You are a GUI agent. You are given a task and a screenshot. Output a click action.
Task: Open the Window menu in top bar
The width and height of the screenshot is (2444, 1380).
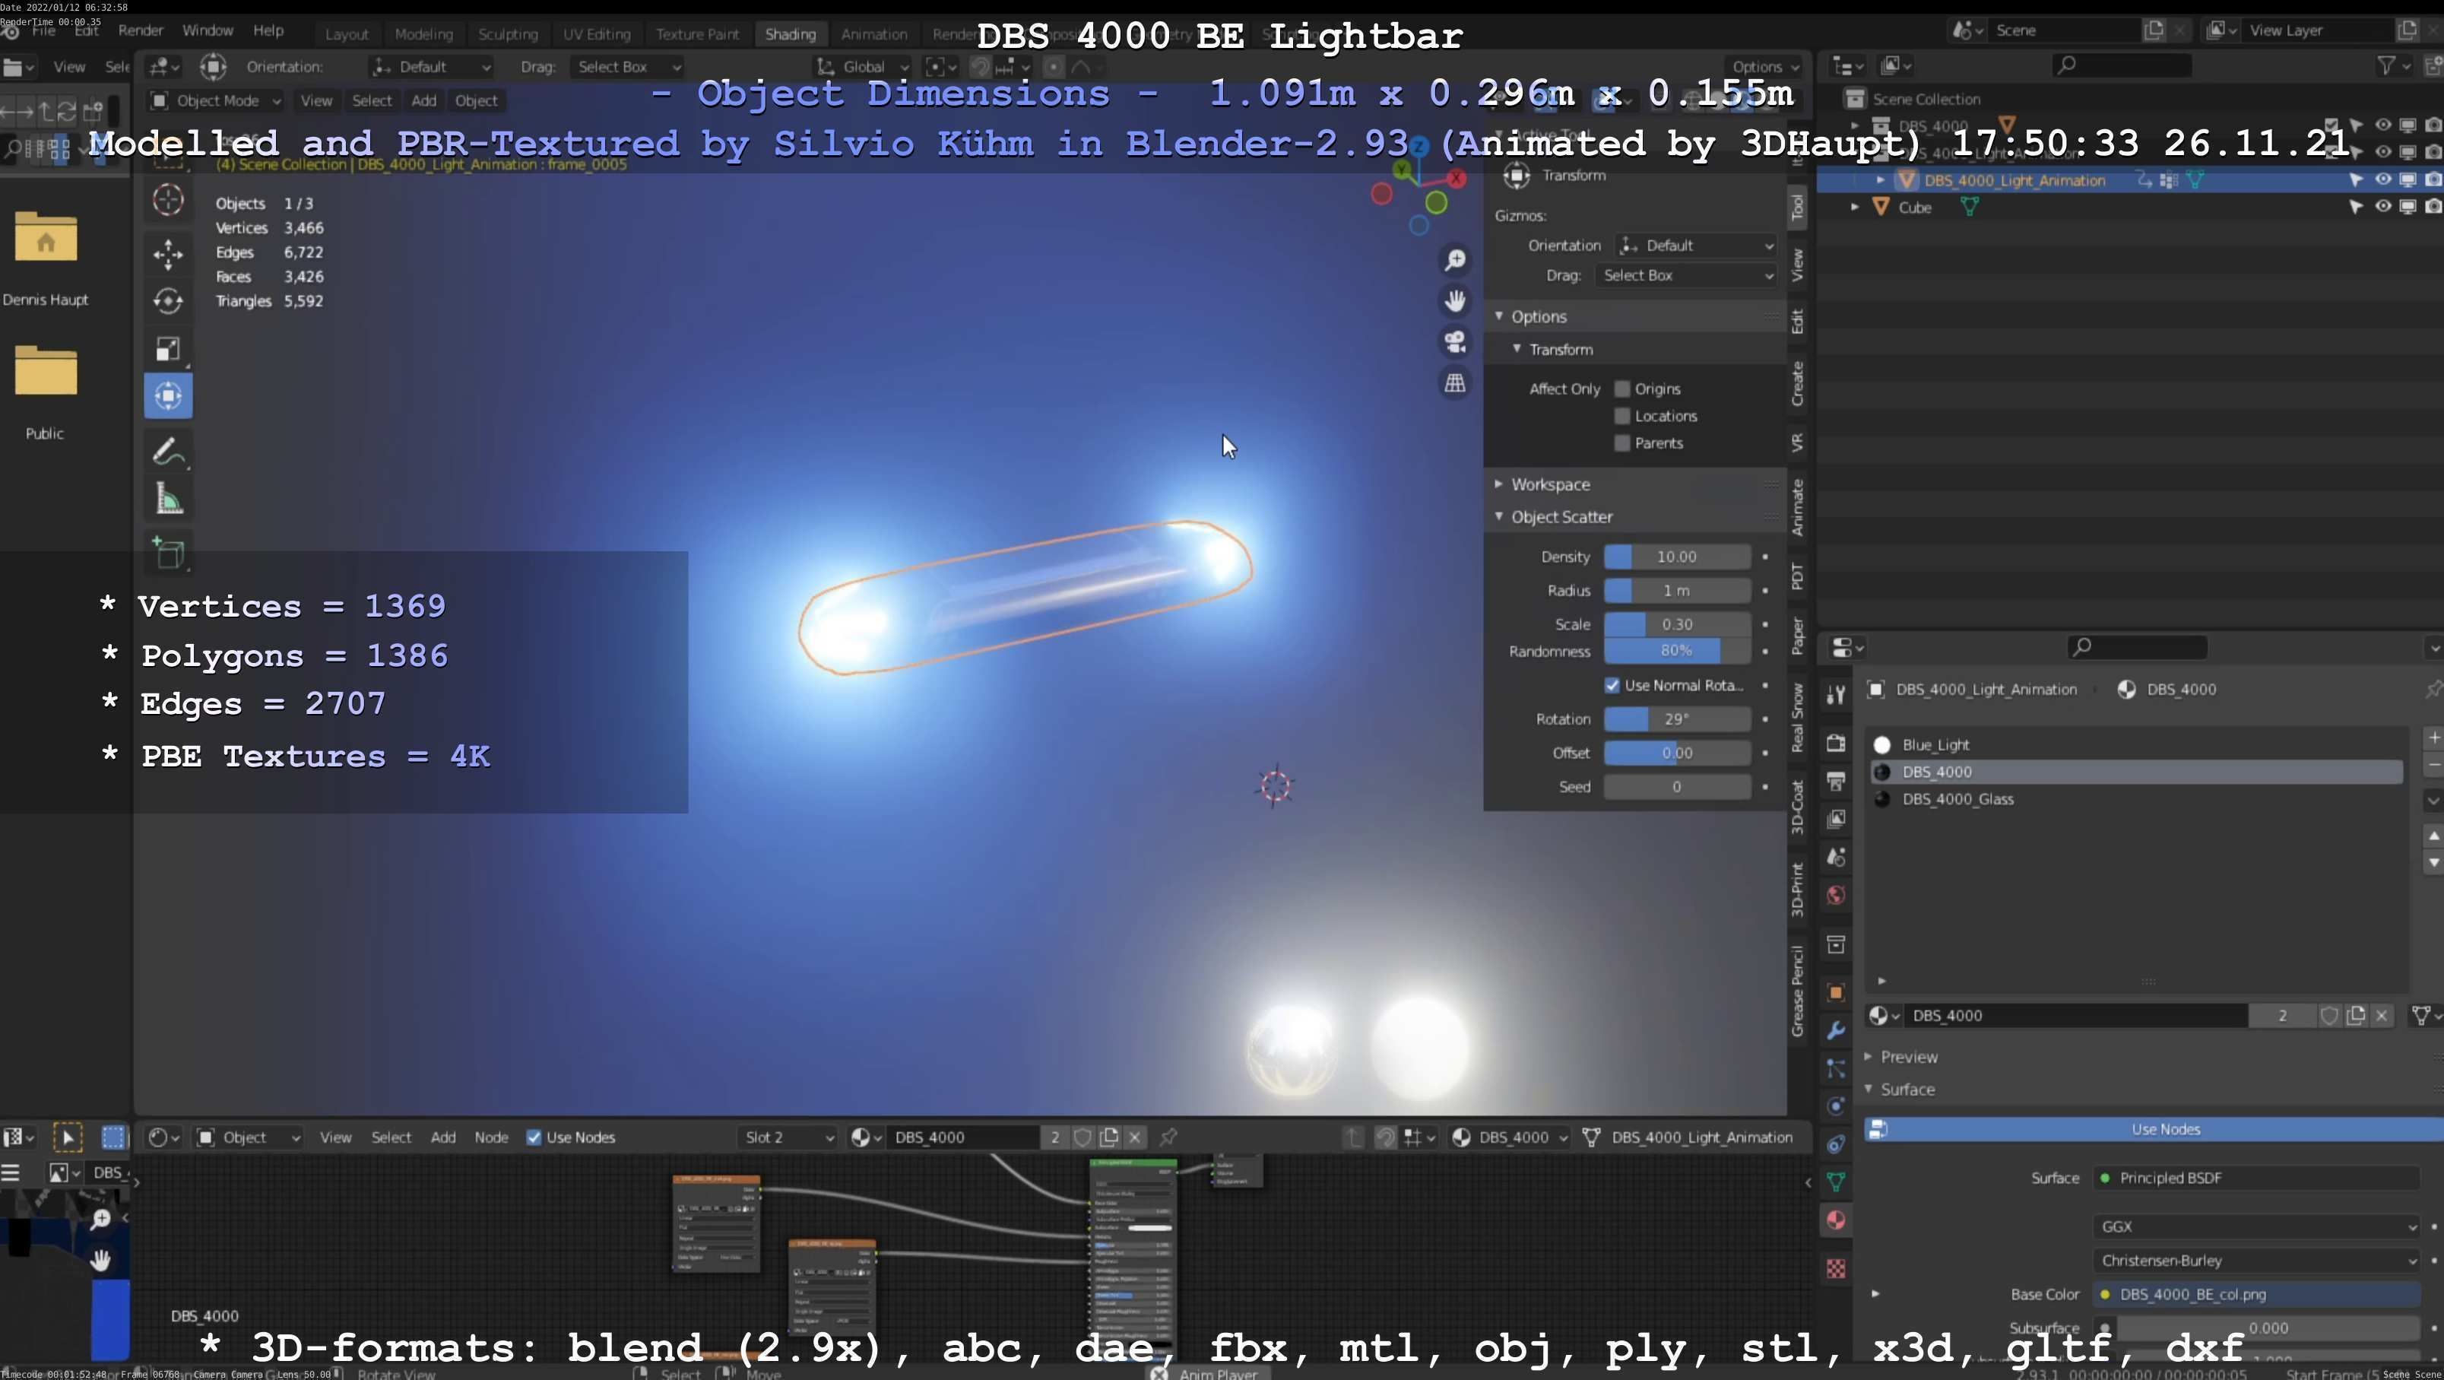[207, 30]
